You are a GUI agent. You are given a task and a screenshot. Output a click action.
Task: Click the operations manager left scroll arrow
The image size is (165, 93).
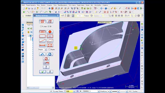pyautogui.click(x=28, y=88)
